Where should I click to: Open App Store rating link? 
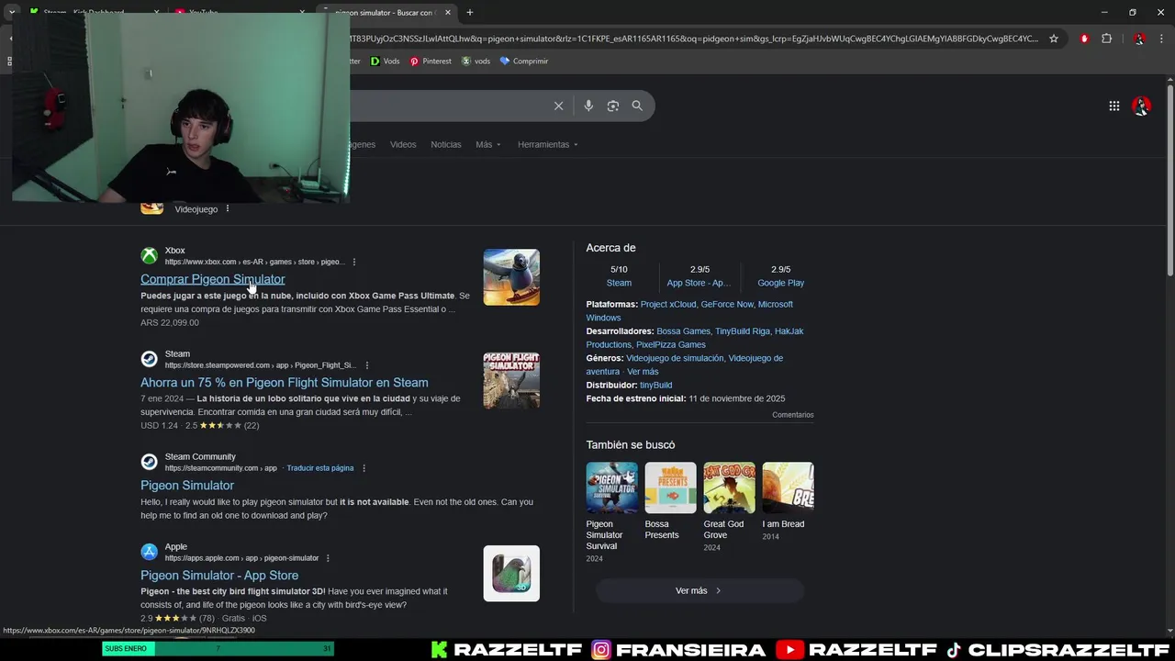coord(699,283)
